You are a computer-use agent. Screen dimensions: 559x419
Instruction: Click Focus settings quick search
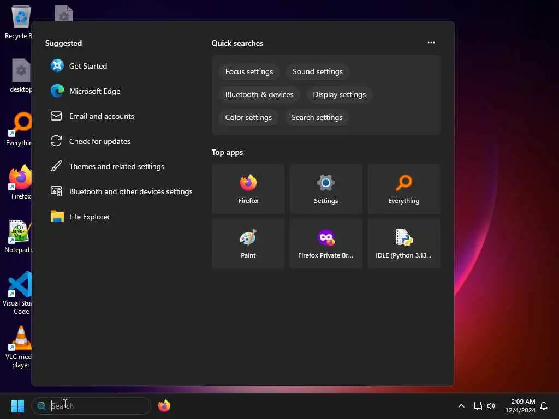tap(249, 71)
